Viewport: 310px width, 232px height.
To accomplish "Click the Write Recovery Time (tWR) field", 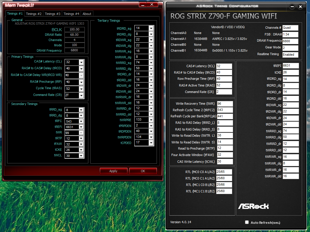I will (225, 104).
